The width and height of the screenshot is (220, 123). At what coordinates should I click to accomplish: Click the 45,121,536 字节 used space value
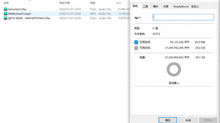coord(179,42)
